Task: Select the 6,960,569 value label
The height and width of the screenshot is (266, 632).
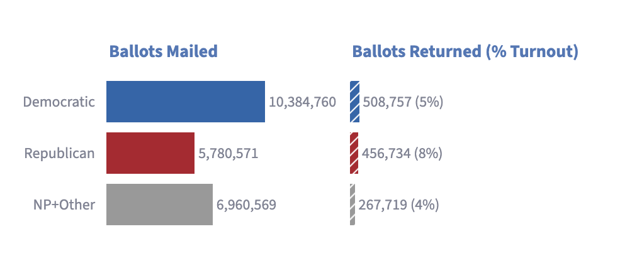Action: click(x=246, y=205)
